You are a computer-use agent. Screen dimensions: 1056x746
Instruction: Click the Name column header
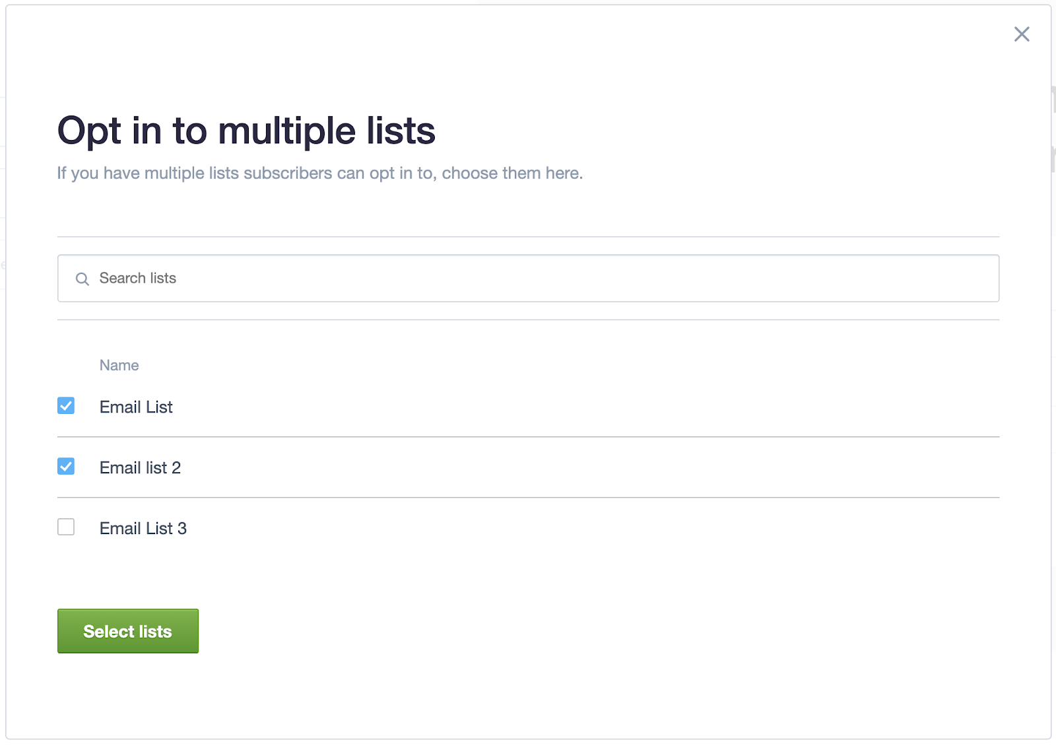[x=119, y=366]
